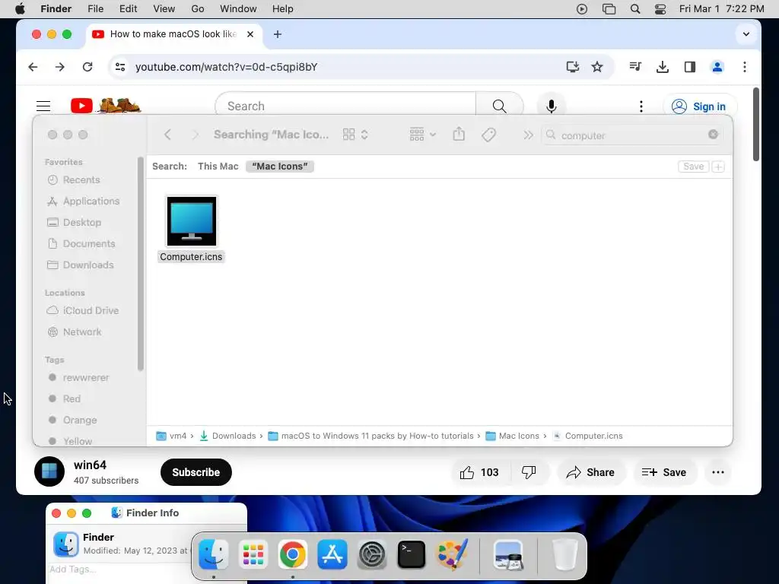779x584 pixels.
Task: Go forward in Chrome
Action: [59, 67]
